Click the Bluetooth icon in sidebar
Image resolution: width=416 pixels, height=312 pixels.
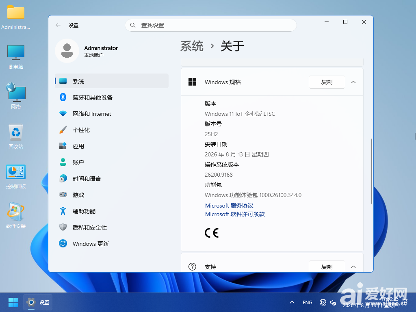[x=63, y=97]
